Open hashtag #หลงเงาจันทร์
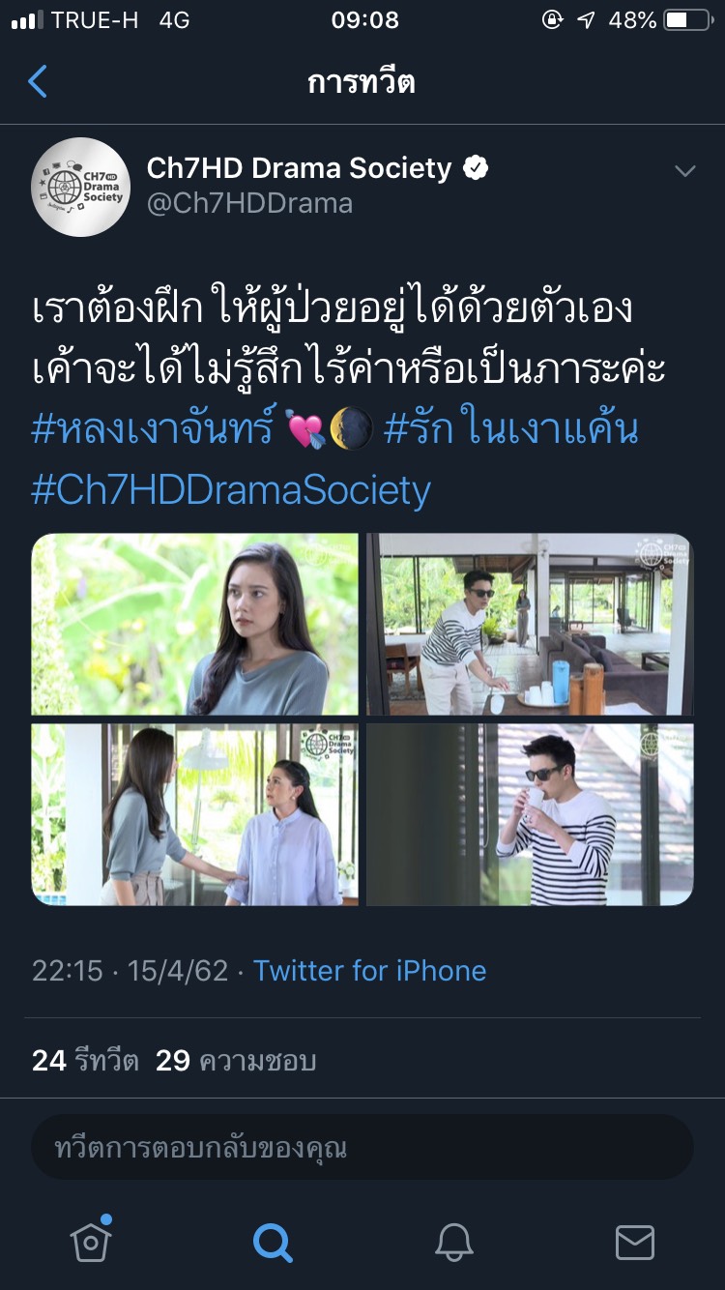Screen dimensions: 725x1290 (x=154, y=429)
